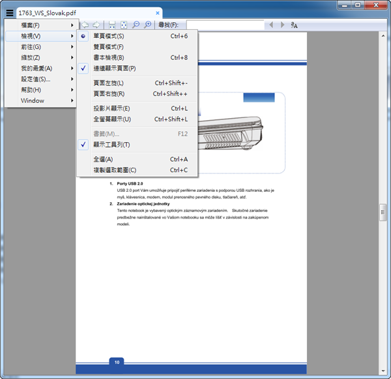Viewport: 391px width, 379px height.
Task: Click the 'Zariadenie optickej jednotky' heading
Action: coord(143,204)
